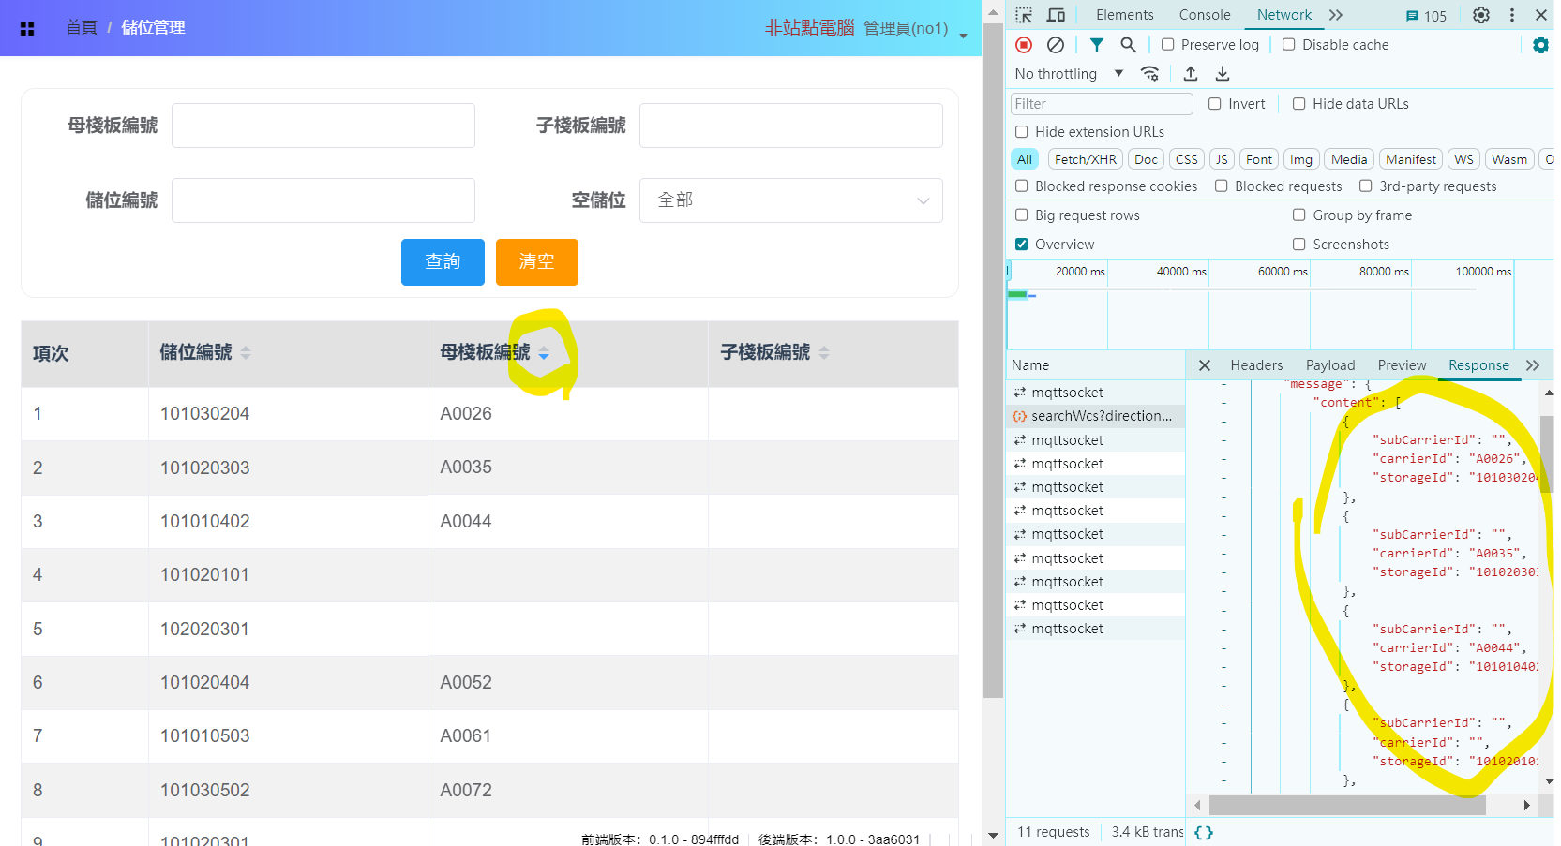Import HAR file upload icon

click(x=1191, y=74)
